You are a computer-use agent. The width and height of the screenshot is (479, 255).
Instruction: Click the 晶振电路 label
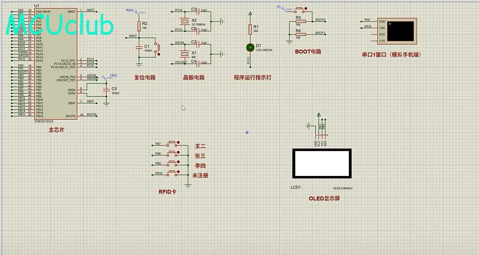click(x=194, y=78)
